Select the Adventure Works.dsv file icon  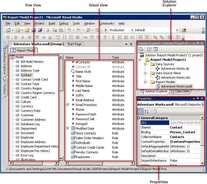[x=158, y=78]
